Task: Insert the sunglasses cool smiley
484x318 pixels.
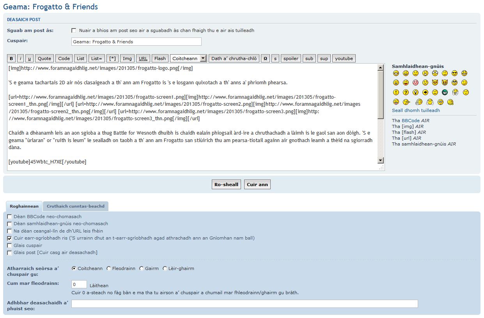Action: tap(454, 73)
